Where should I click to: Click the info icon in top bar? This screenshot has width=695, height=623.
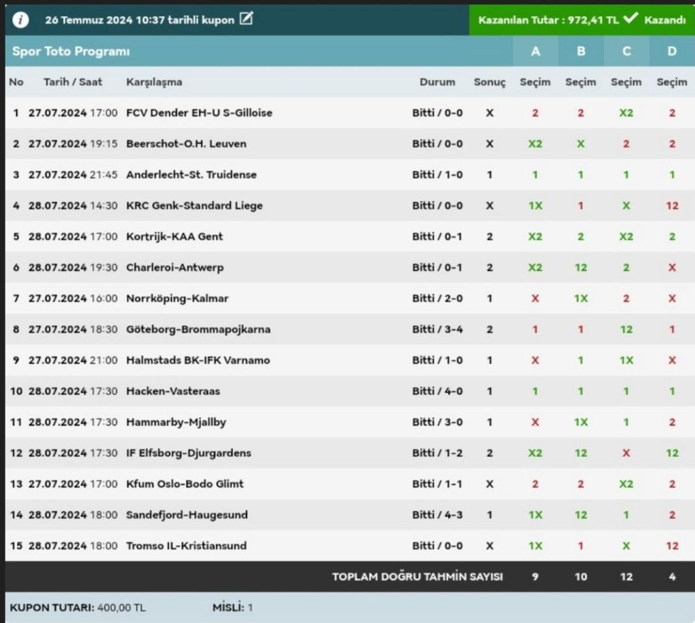(21, 20)
